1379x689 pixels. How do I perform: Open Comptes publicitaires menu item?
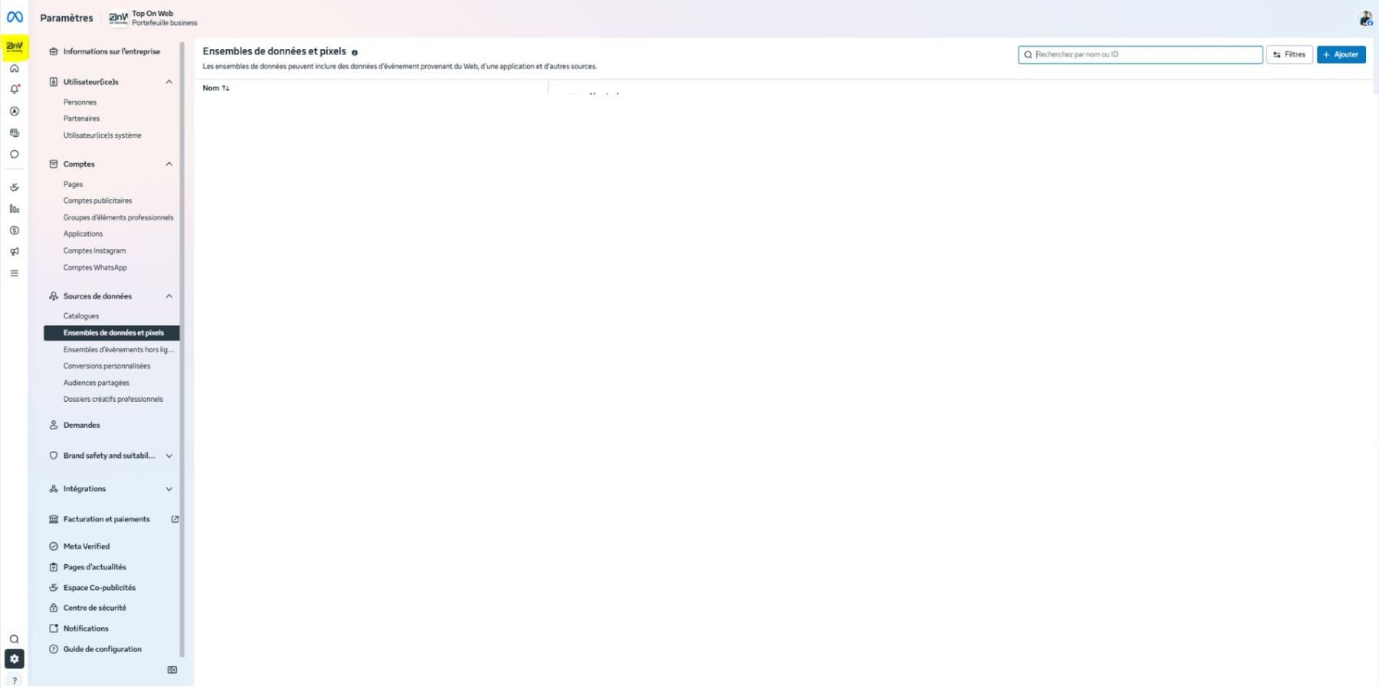pyautogui.click(x=97, y=201)
